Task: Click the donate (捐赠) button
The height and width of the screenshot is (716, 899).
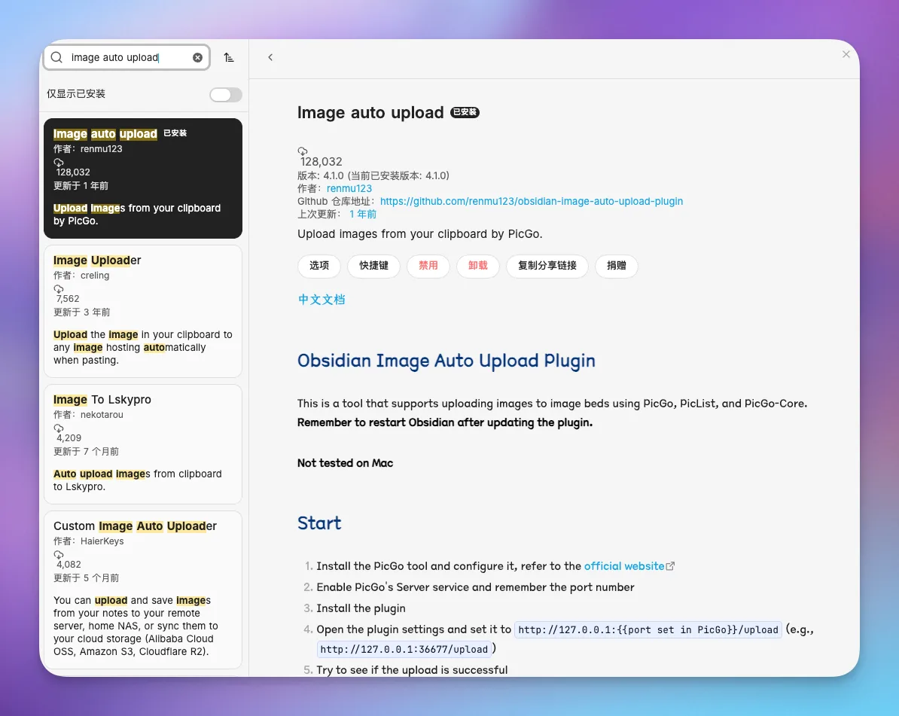Action: click(617, 266)
